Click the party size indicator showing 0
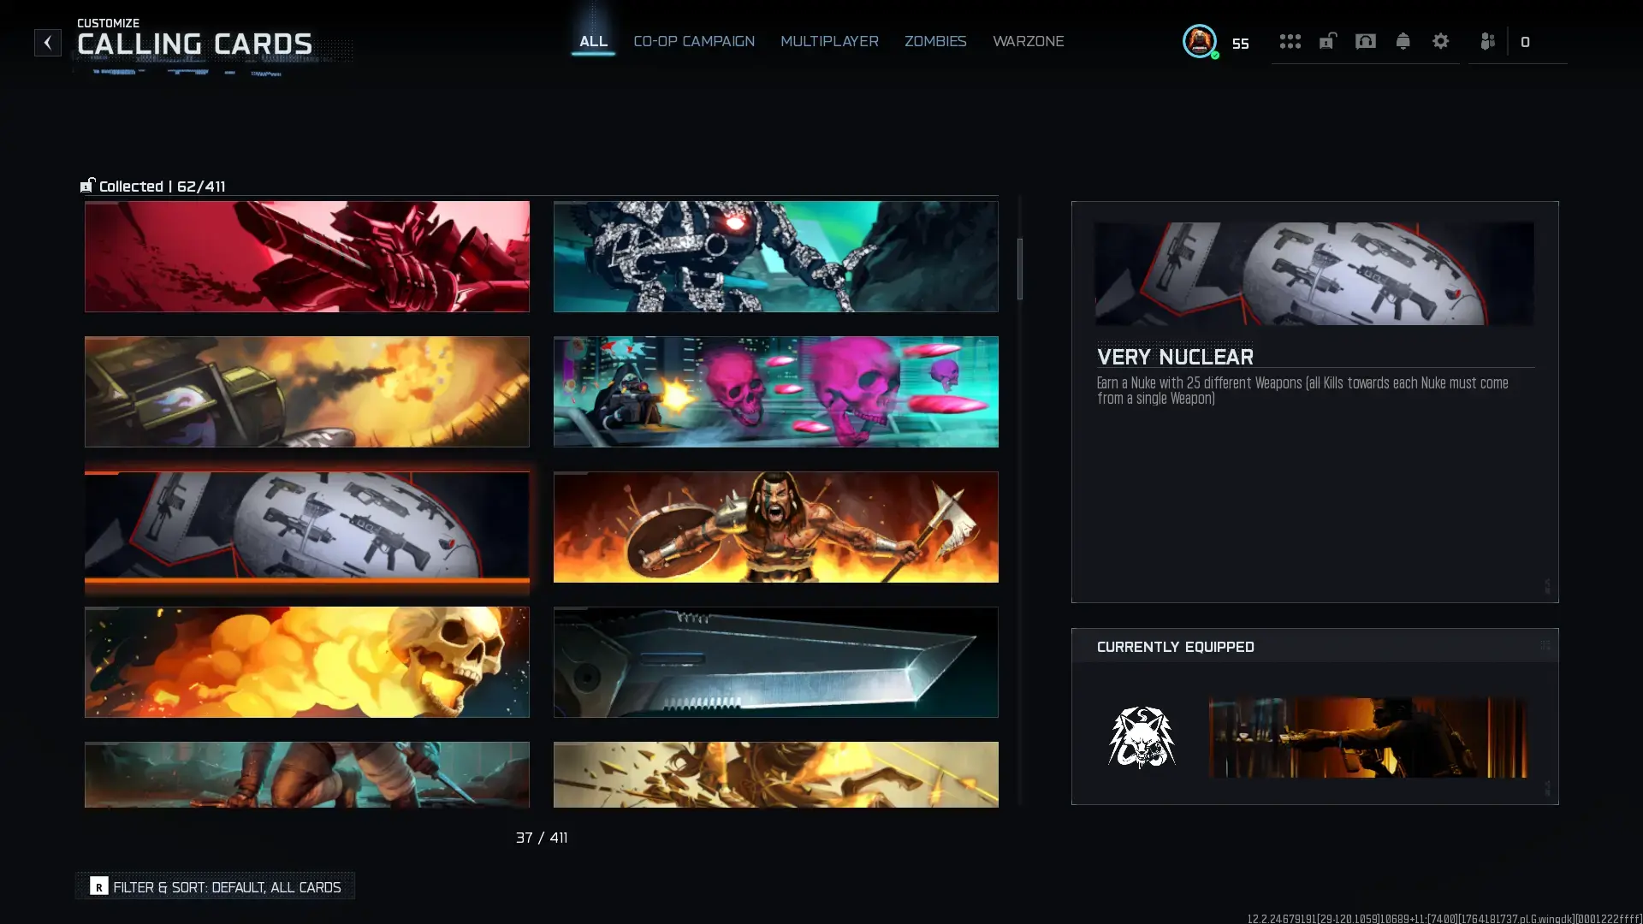 click(x=1526, y=41)
